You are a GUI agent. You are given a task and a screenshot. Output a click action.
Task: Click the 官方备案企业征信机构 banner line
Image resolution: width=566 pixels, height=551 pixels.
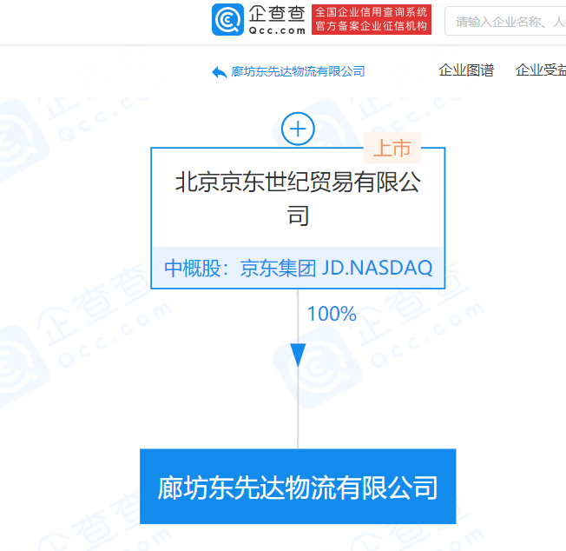(x=371, y=26)
